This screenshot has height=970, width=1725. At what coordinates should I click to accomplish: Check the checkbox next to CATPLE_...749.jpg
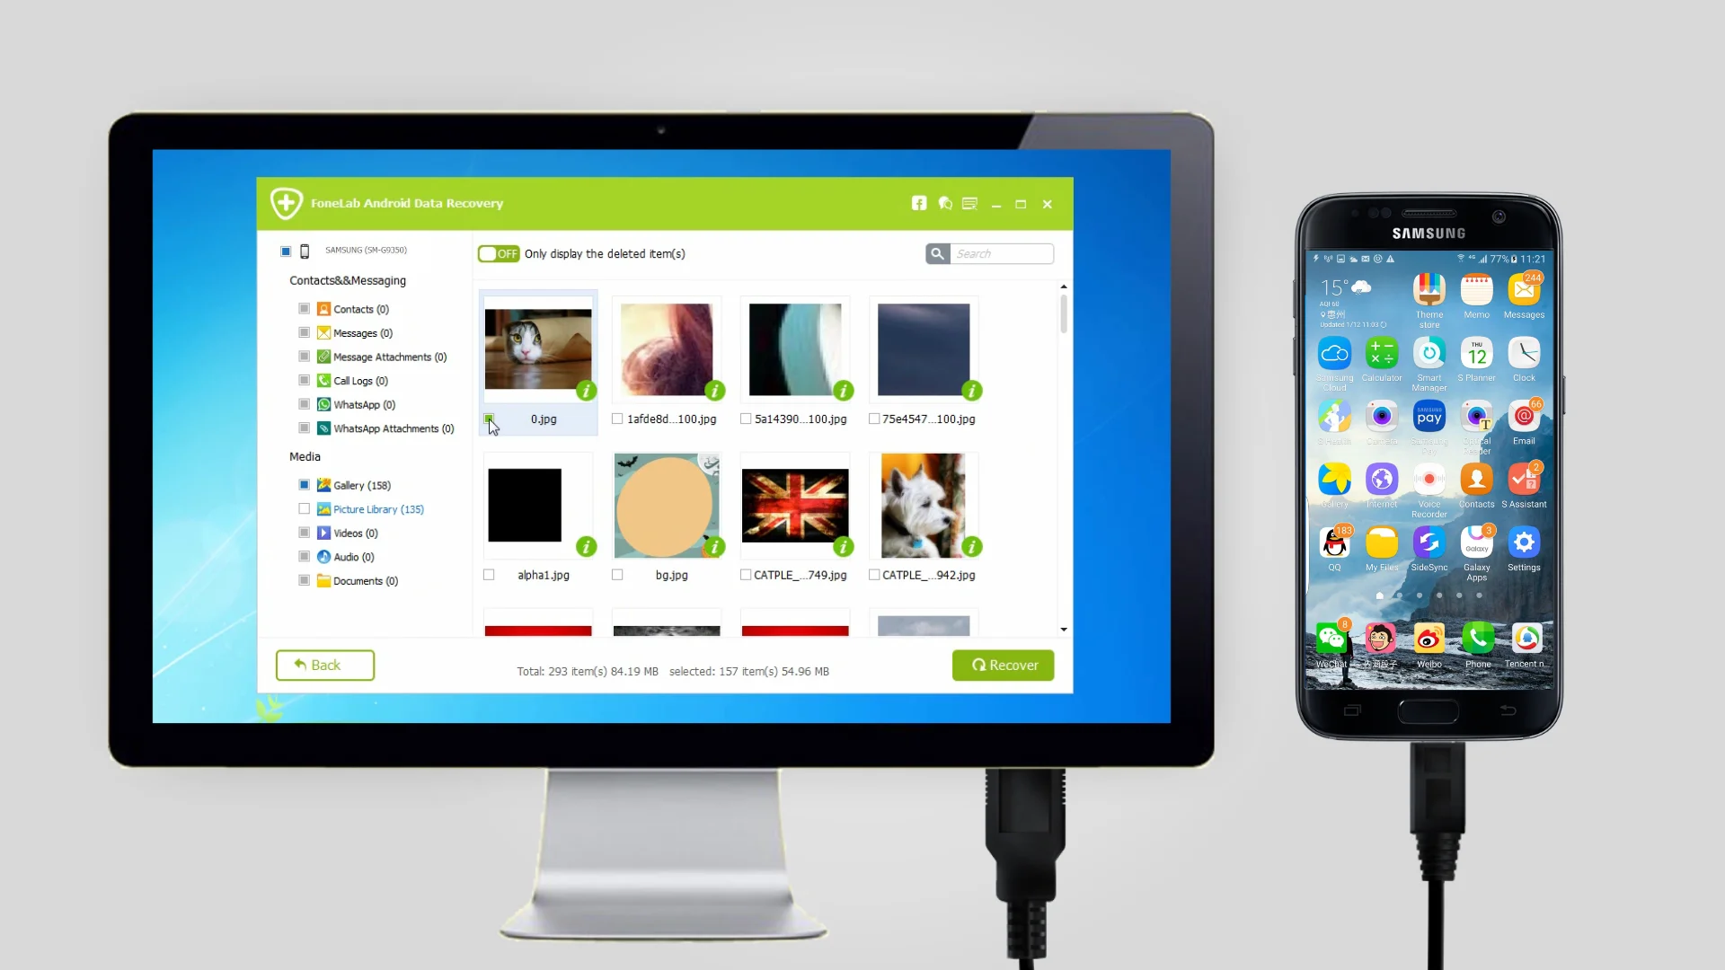pos(745,575)
